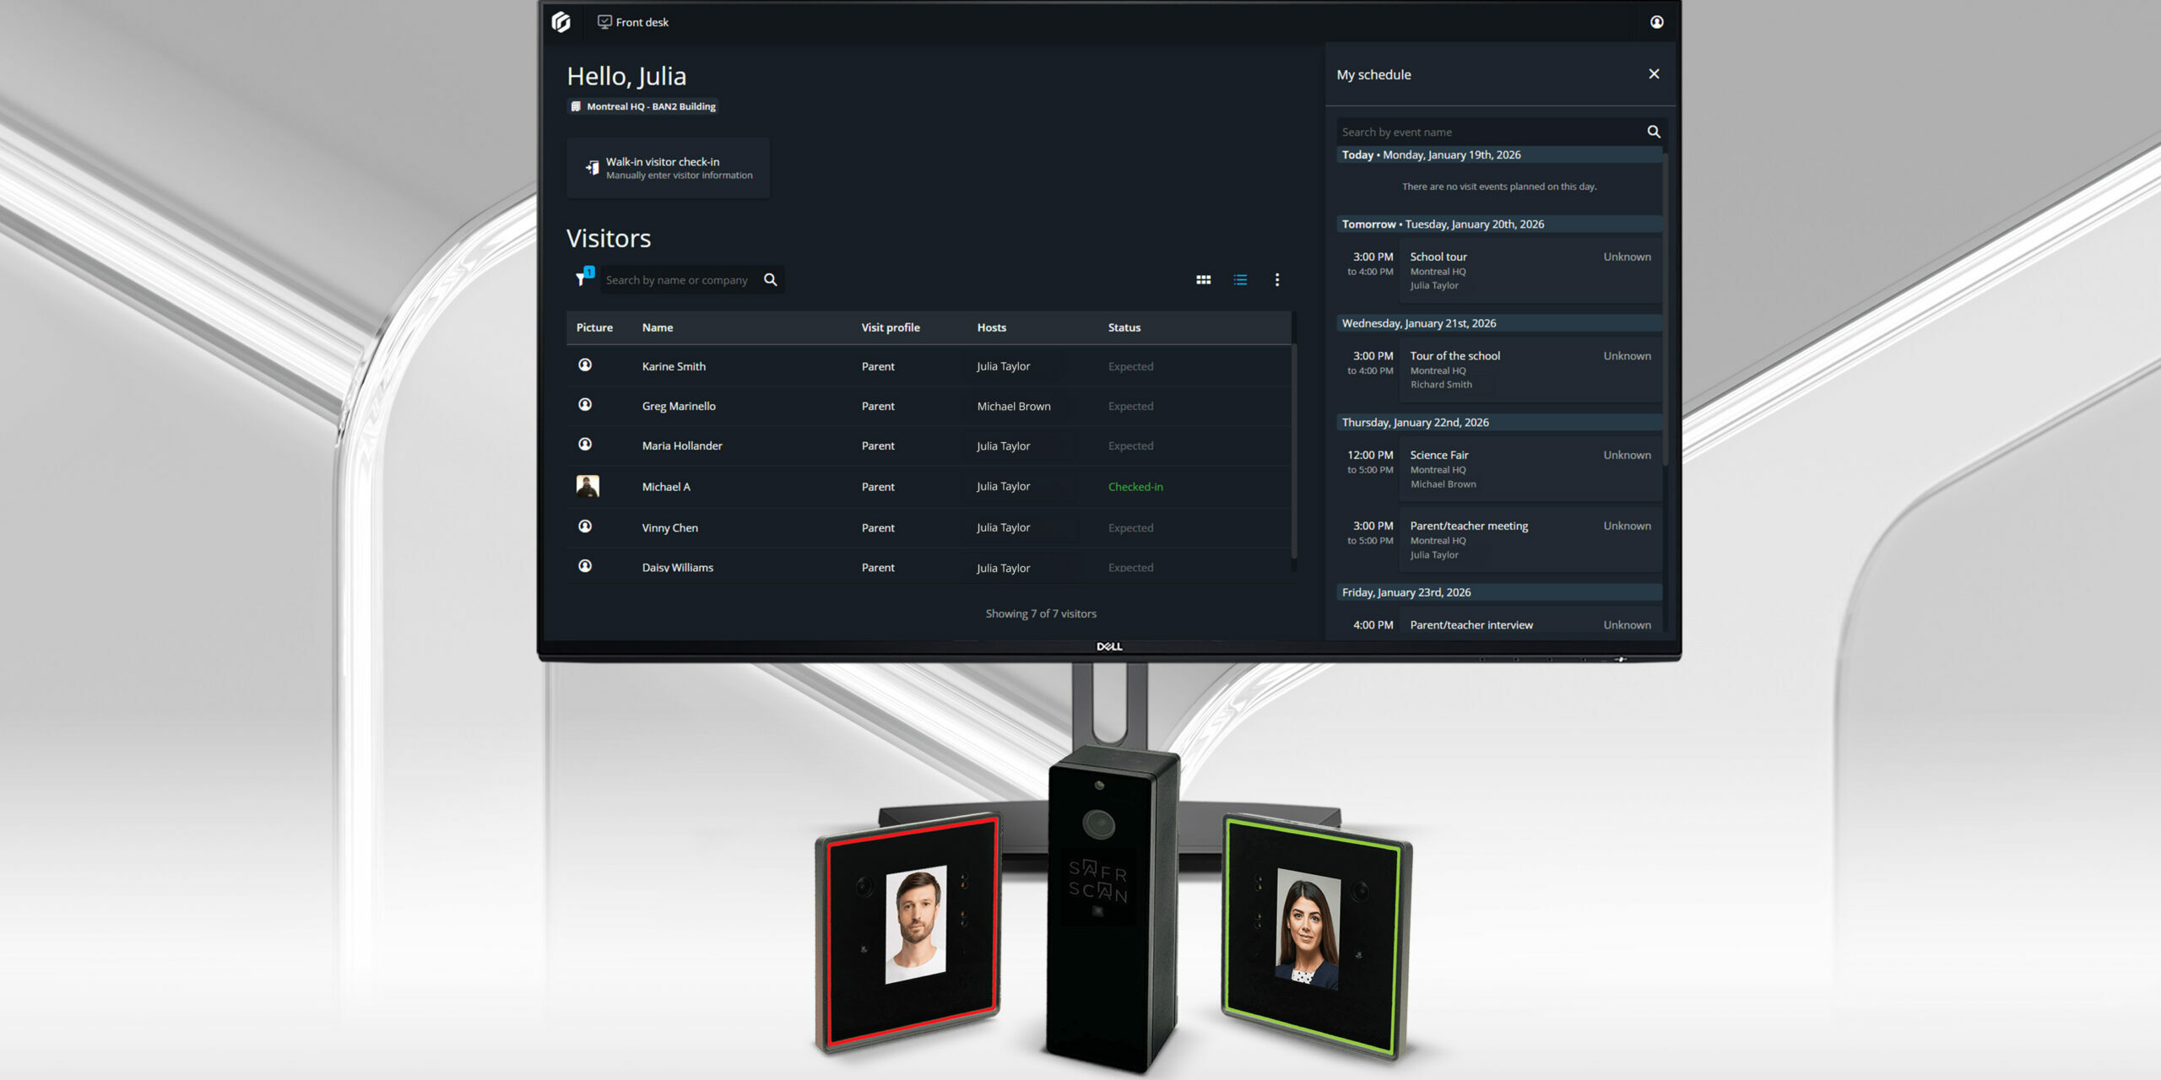Click Michael A's photo thumbnail
2161x1080 pixels.
coord(588,486)
